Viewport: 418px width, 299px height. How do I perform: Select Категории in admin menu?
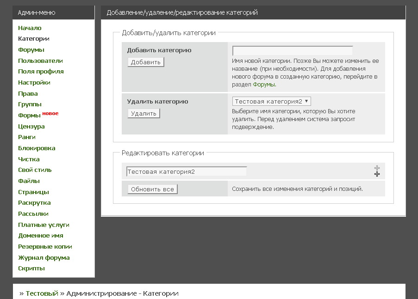pos(34,39)
